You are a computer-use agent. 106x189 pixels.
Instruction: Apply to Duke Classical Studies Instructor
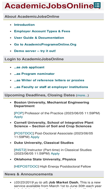pyautogui.click(x=55, y=154)
